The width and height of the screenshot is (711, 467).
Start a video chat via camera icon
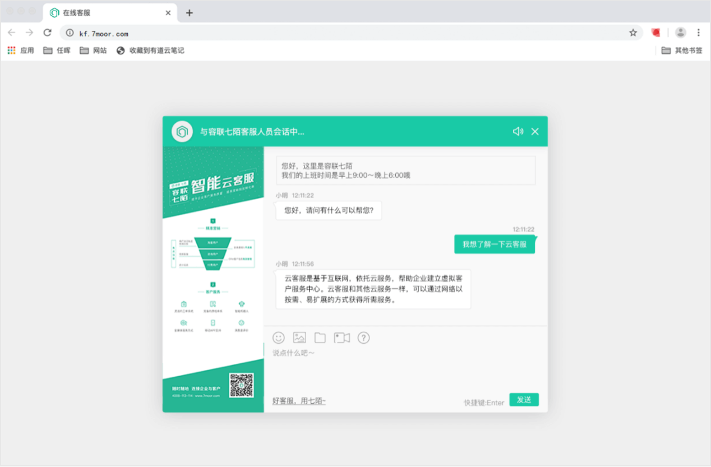(341, 337)
